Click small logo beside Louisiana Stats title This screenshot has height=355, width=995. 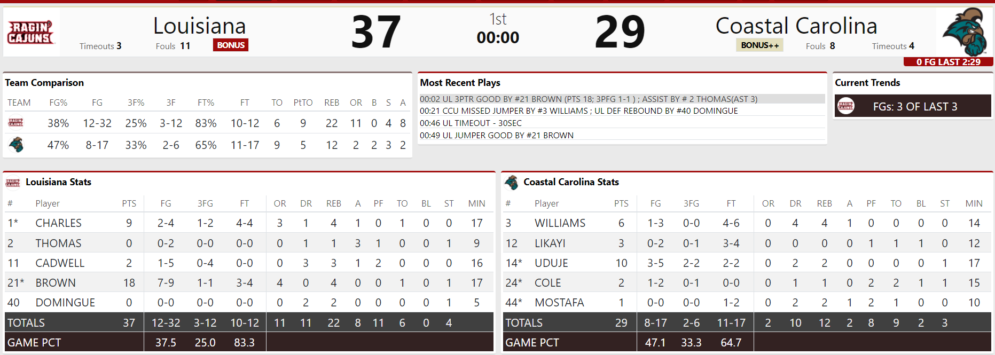(13, 183)
